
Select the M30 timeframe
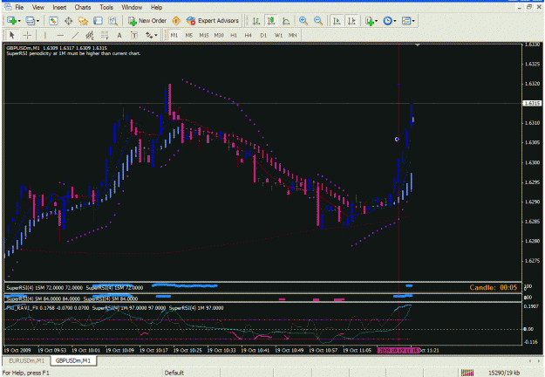[219, 35]
